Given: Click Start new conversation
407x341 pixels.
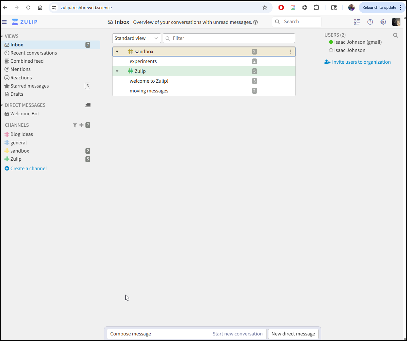Looking at the screenshot, I should coord(237,334).
